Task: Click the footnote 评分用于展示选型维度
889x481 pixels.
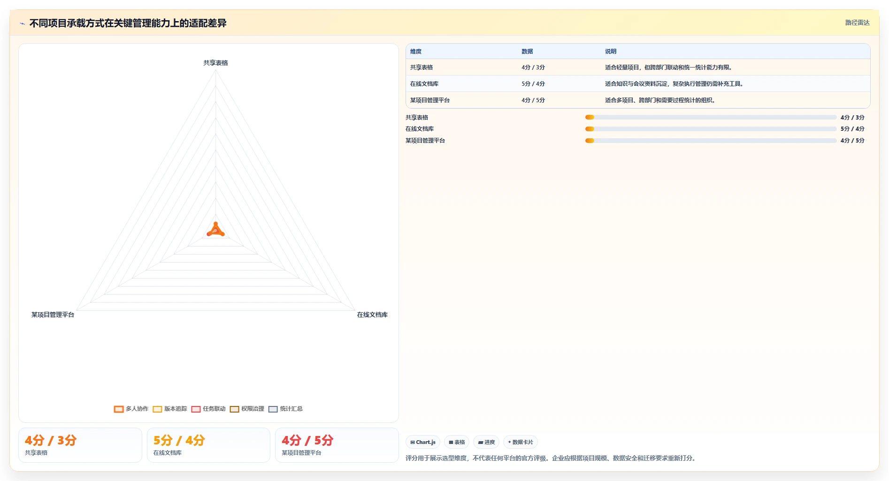Action: coord(550,458)
